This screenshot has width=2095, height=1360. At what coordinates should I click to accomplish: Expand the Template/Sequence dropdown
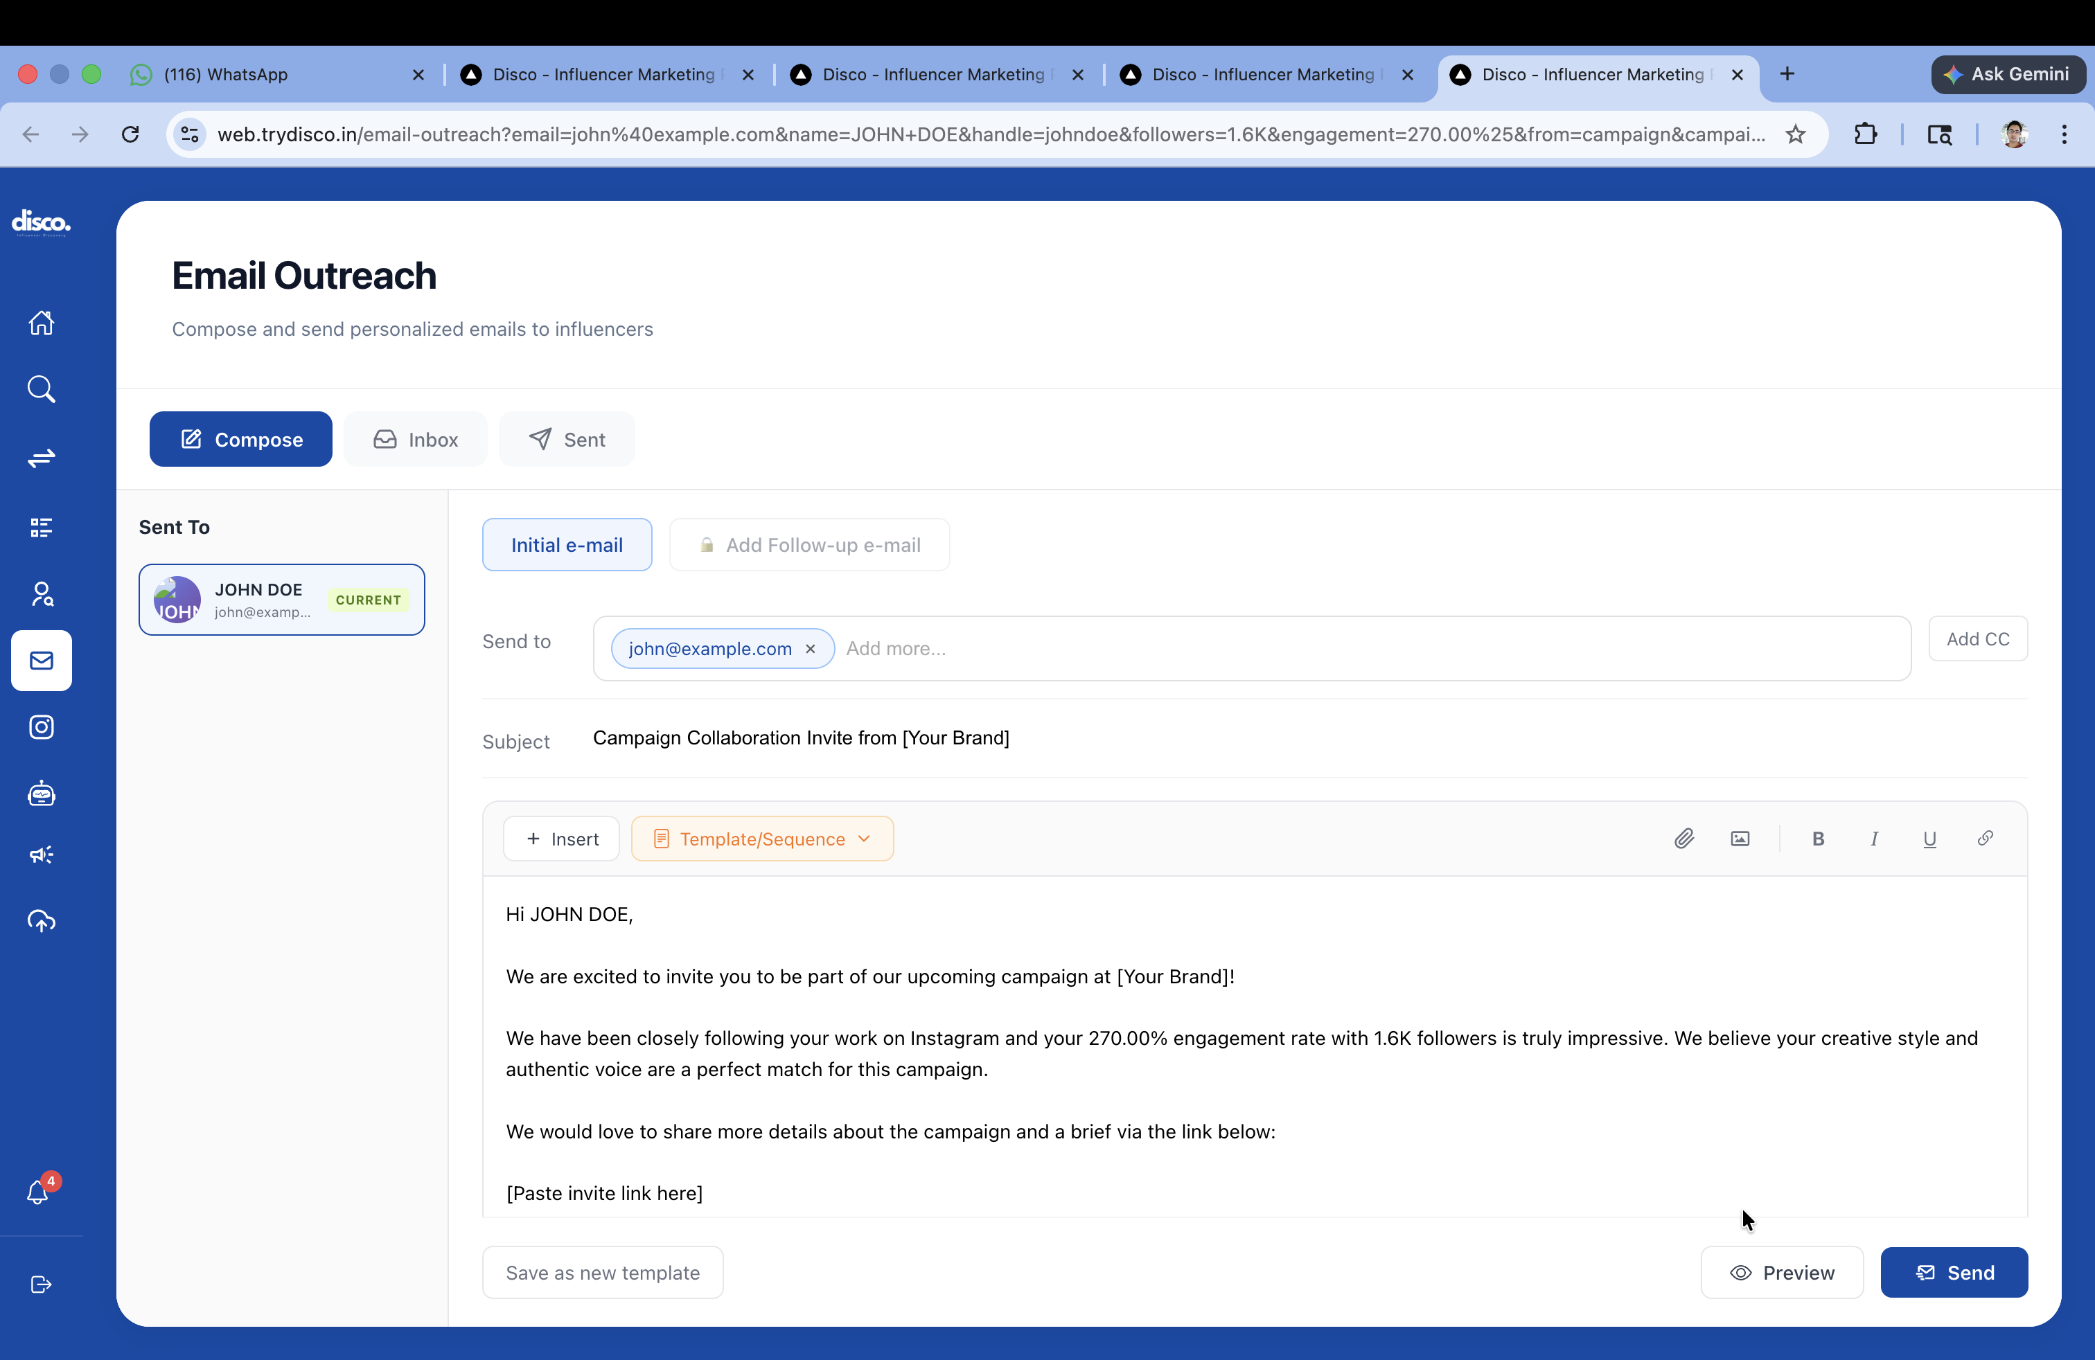pyautogui.click(x=761, y=839)
